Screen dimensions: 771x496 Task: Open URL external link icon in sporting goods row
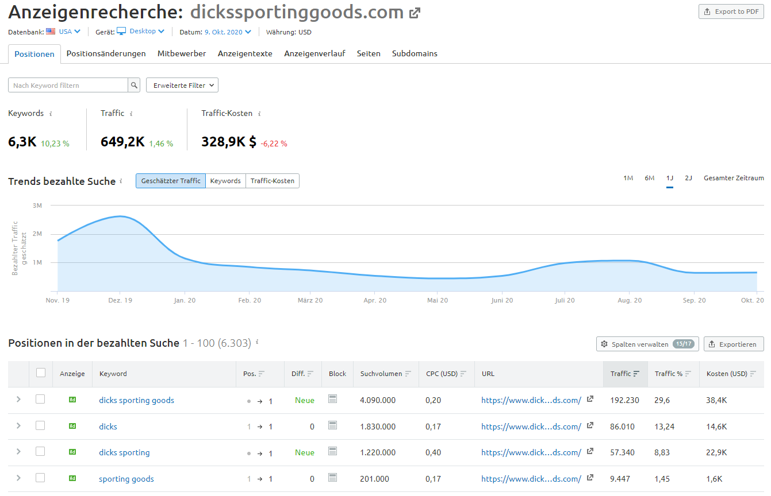[x=590, y=478]
